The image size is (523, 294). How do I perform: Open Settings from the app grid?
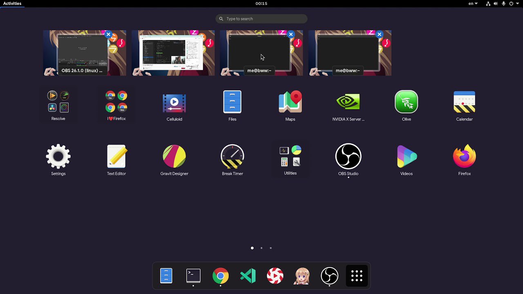pyautogui.click(x=58, y=159)
